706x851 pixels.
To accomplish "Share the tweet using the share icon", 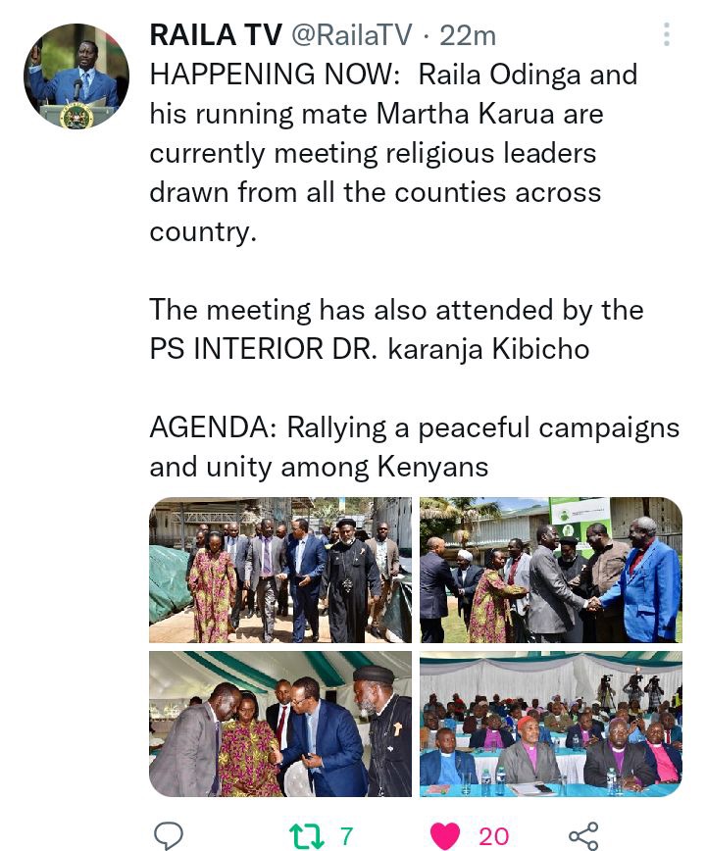I will point(583,835).
